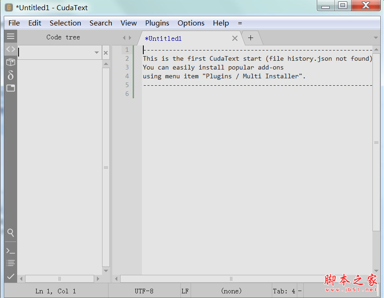Open the sidebar hamburger menu
The width and height of the screenshot is (384, 298).
(10, 37)
